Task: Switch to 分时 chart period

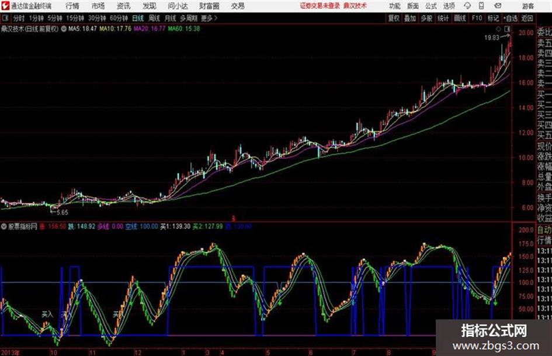Action: 19,18
